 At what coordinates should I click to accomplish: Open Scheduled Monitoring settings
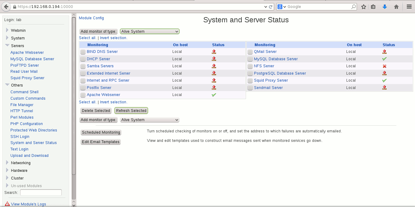[x=101, y=132]
